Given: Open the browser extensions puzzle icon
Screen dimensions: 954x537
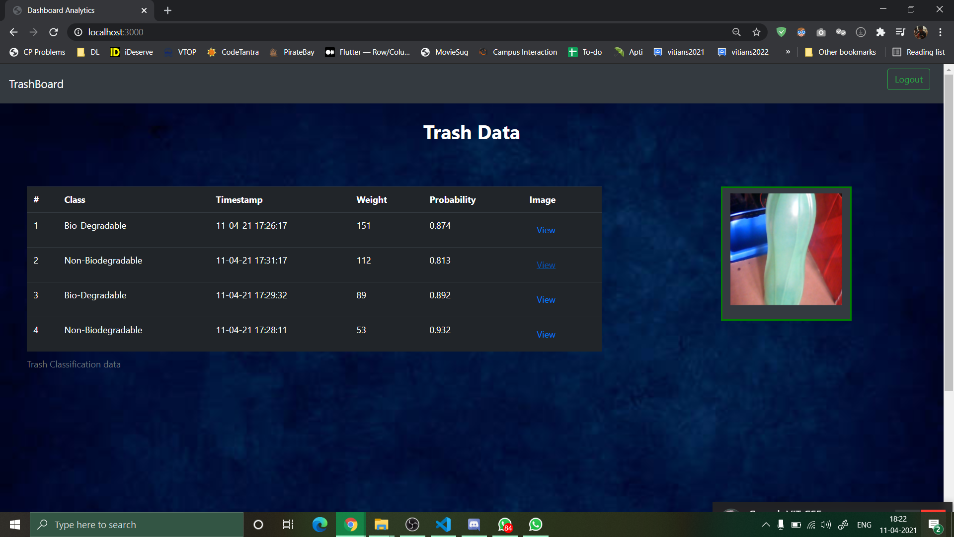Looking at the screenshot, I should [x=880, y=32].
